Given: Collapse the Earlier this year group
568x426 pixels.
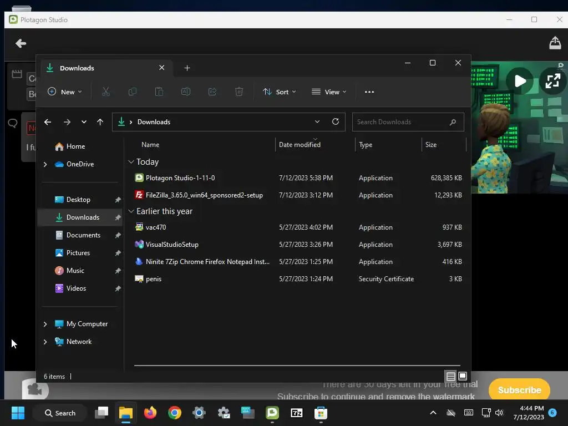Looking at the screenshot, I should coord(131,211).
